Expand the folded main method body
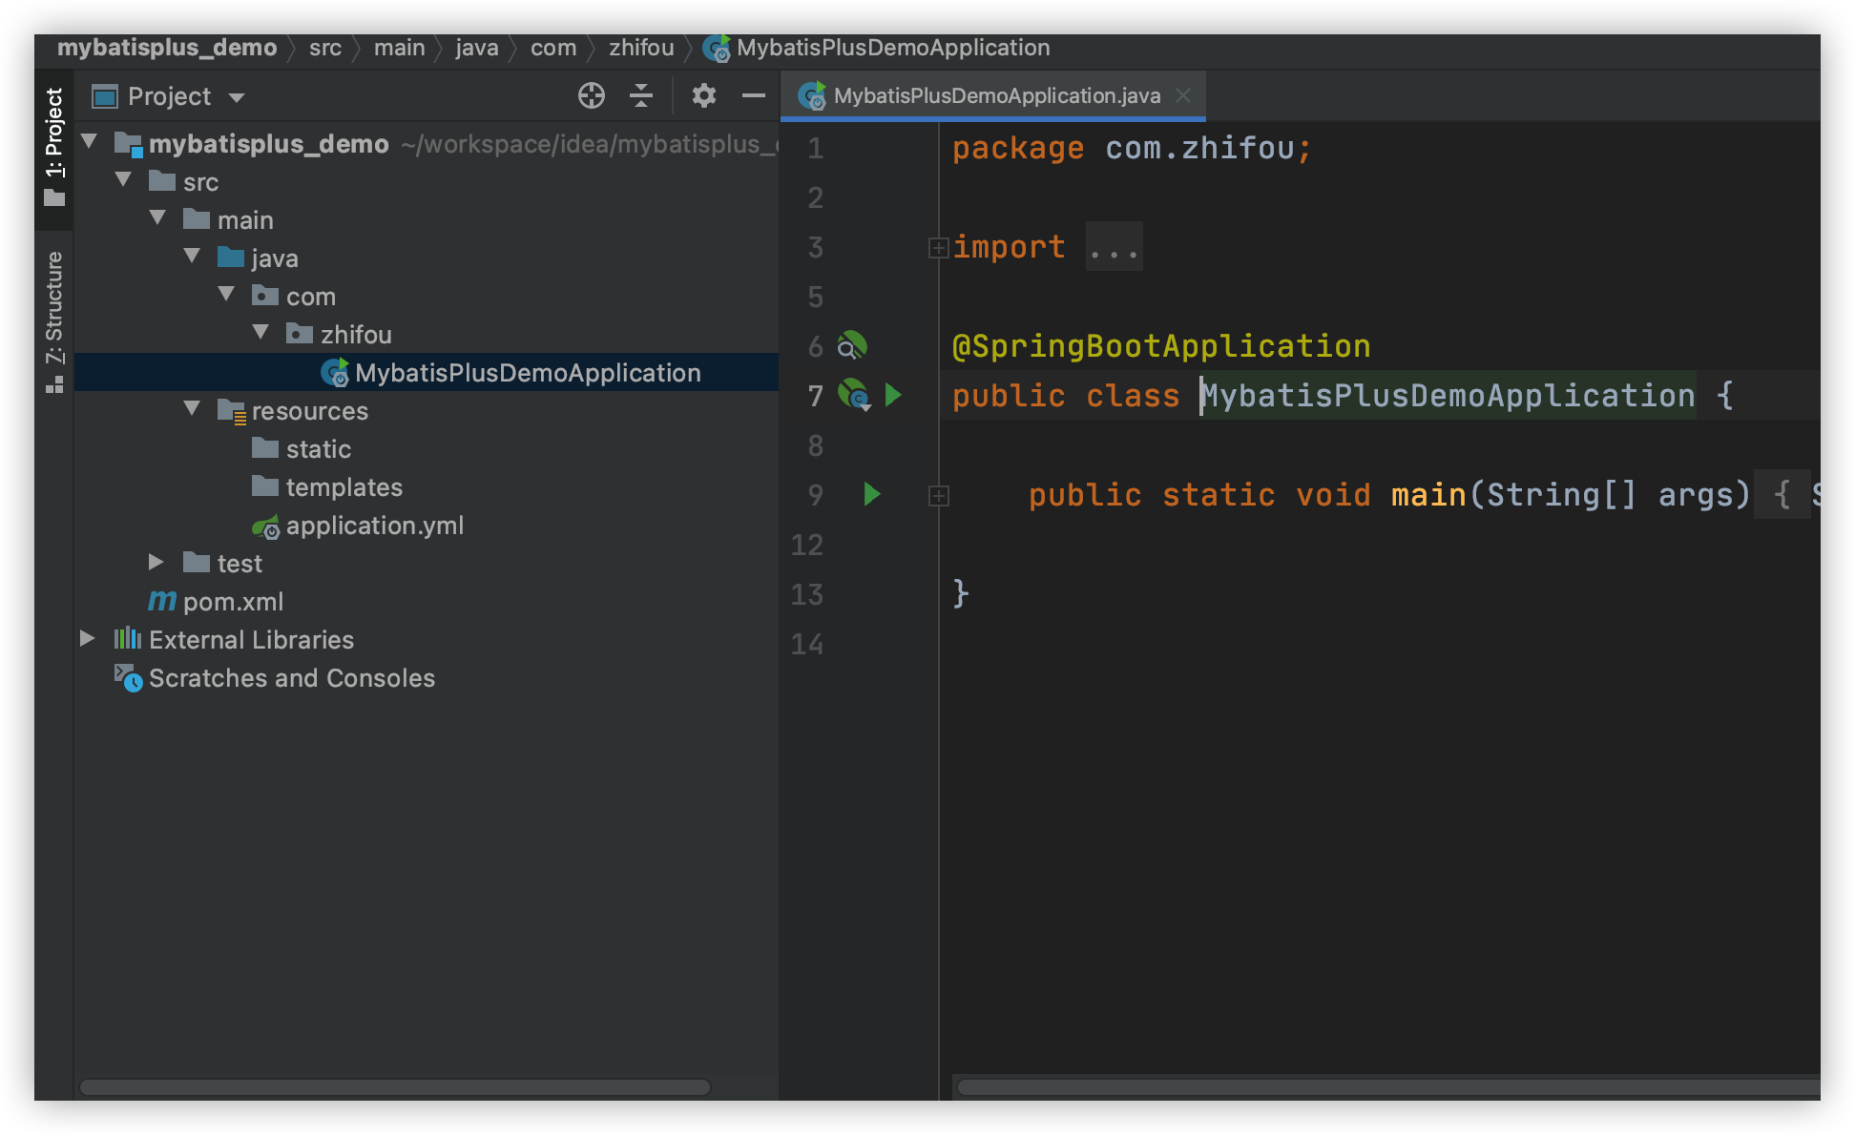The width and height of the screenshot is (1855, 1135). click(x=939, y=496)
